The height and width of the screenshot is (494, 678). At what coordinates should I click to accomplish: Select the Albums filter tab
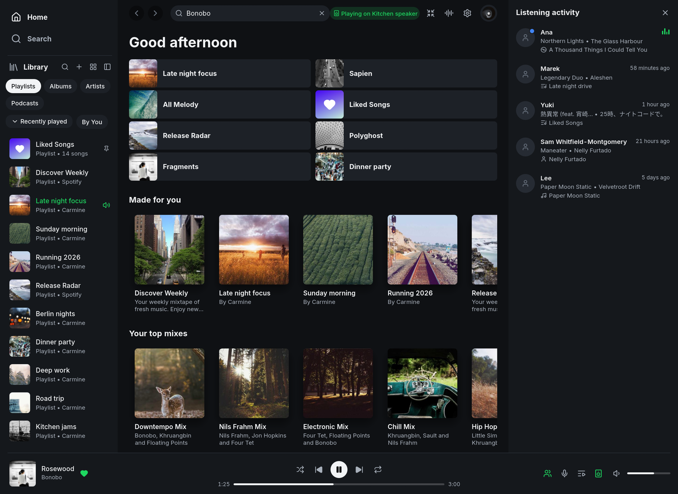click(61, 86)
